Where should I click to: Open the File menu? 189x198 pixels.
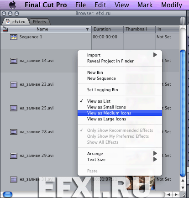(x=80, y=5)
